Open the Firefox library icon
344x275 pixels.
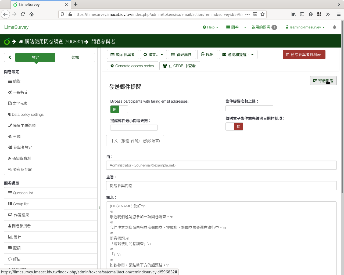pyautogui.click(x=293, y=14)
